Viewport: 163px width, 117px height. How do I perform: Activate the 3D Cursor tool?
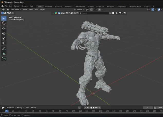click(x=4, y=23)
